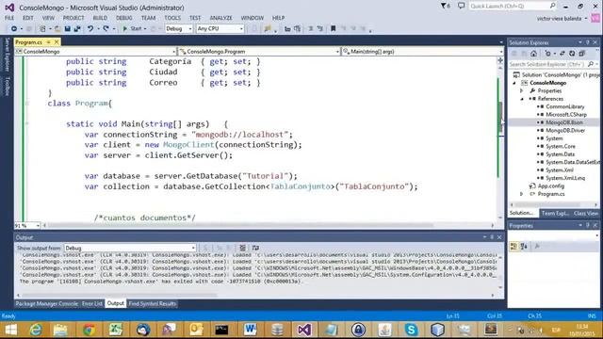Click the Open File toolbar icon

(57, 29)
